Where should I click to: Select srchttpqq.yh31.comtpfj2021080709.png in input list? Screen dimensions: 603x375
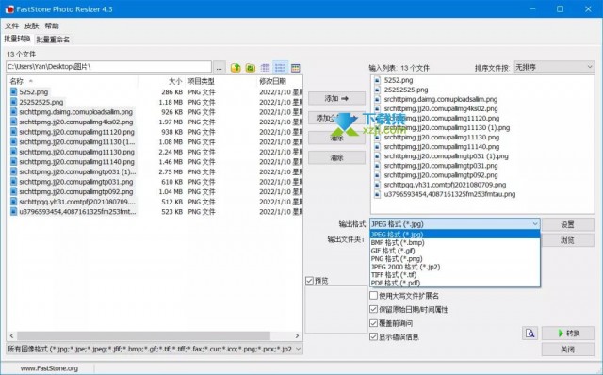click(445, 185)
